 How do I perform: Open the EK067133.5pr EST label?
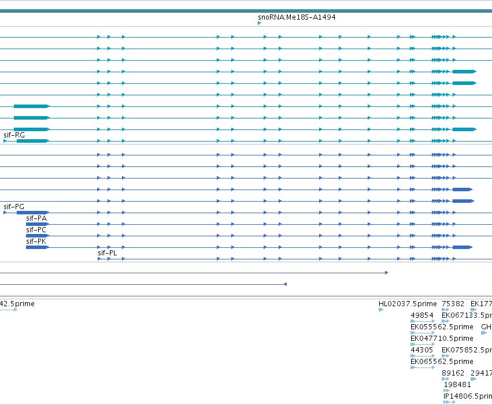click(x=467, y=315)
